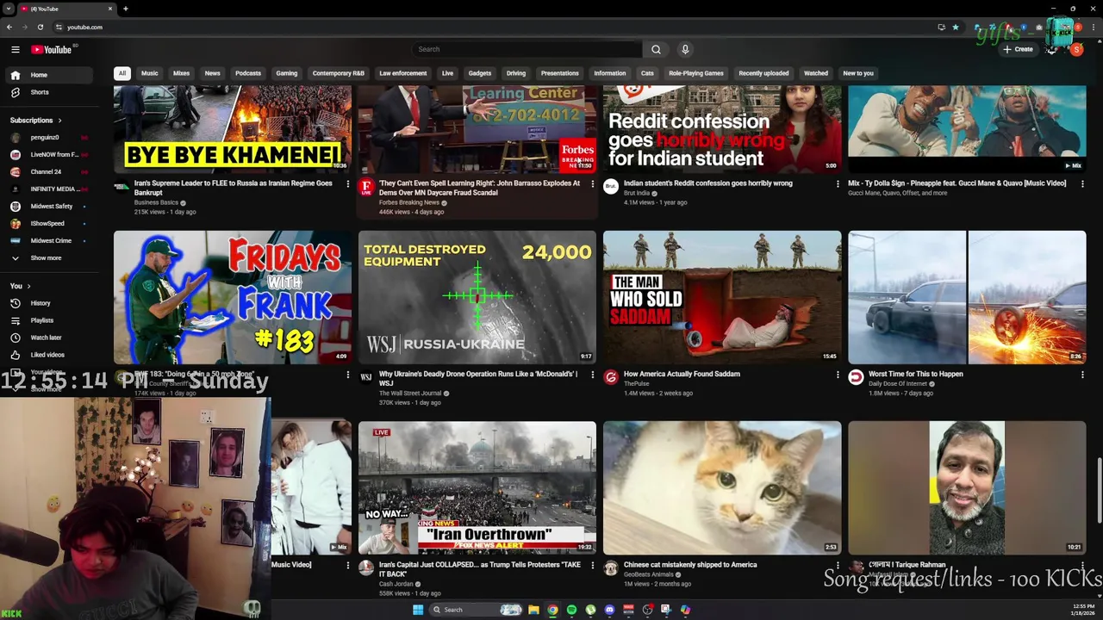The image size is (1103, 620).
Task: Open options menu for Ty Dolla $ign mix
Action: [x=1082, y=183]
